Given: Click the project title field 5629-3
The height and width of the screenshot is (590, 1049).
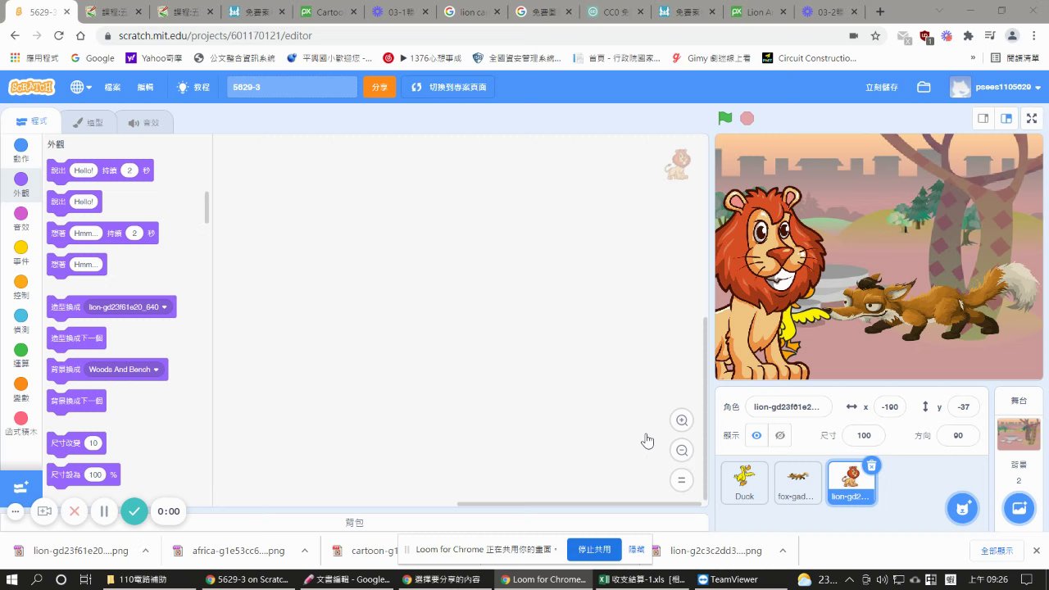Looking at the screenshot, I should point(292,87).
